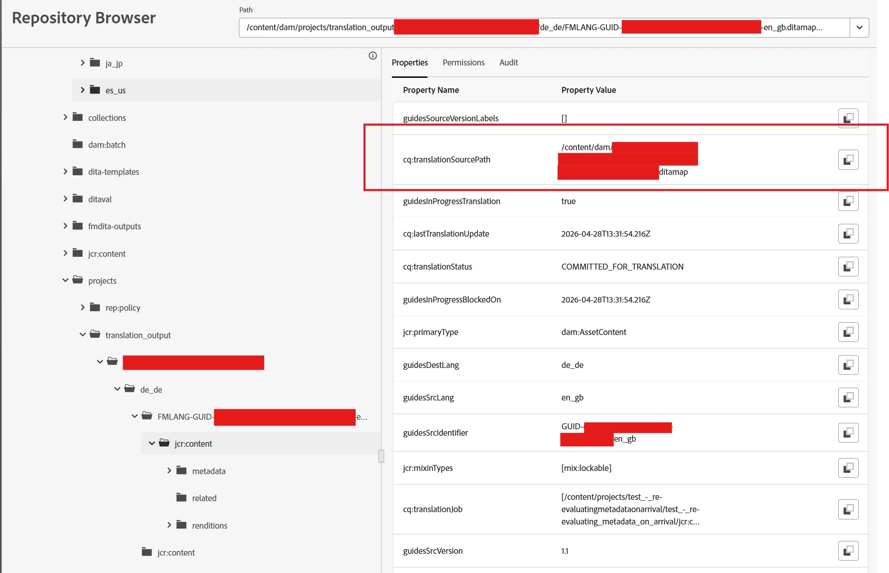This screenshot has width=889, height=573.
Task: Copy the cq:translationJob value
Action: (848, 509)
